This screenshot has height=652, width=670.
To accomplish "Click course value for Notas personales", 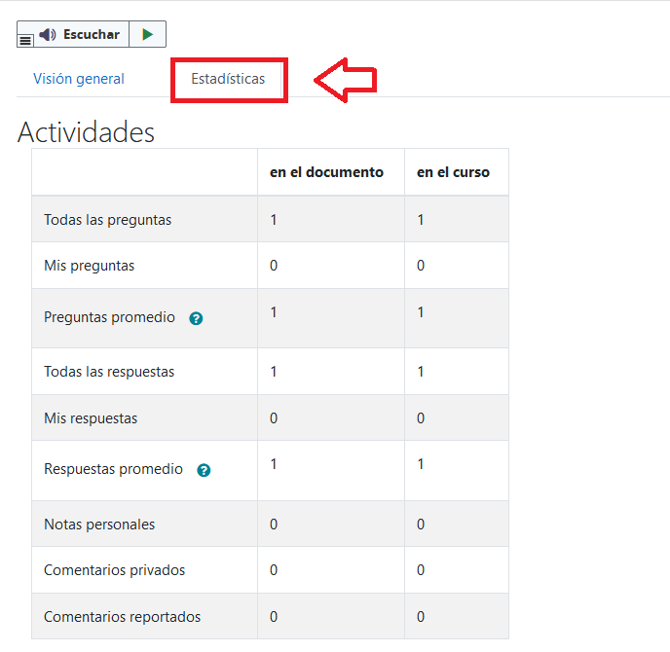I will click(421, 525).
